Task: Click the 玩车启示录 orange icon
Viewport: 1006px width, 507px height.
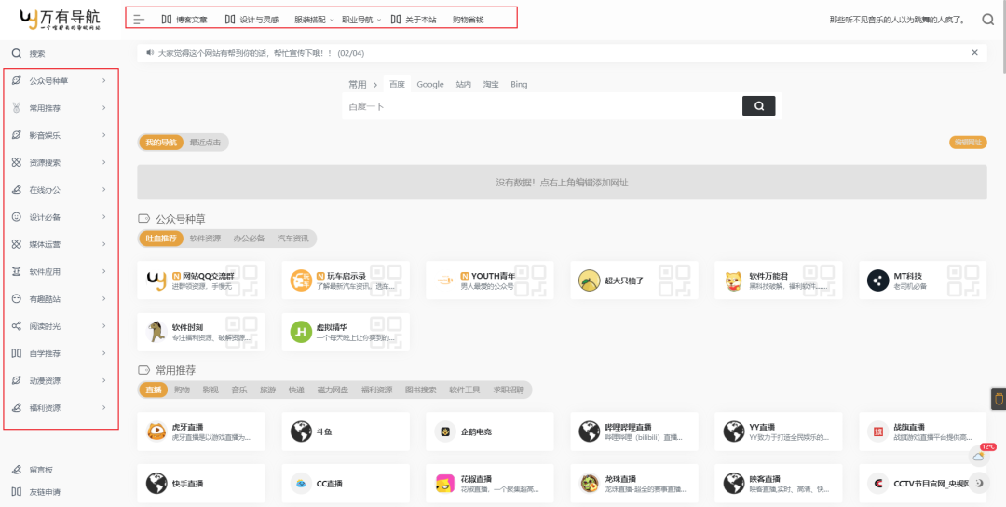Action: tap(301, 280)
